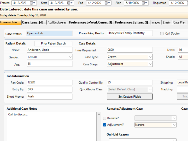Expand the Gender dropdown
This screenshot has height=141, width=188.
[70, 57]
